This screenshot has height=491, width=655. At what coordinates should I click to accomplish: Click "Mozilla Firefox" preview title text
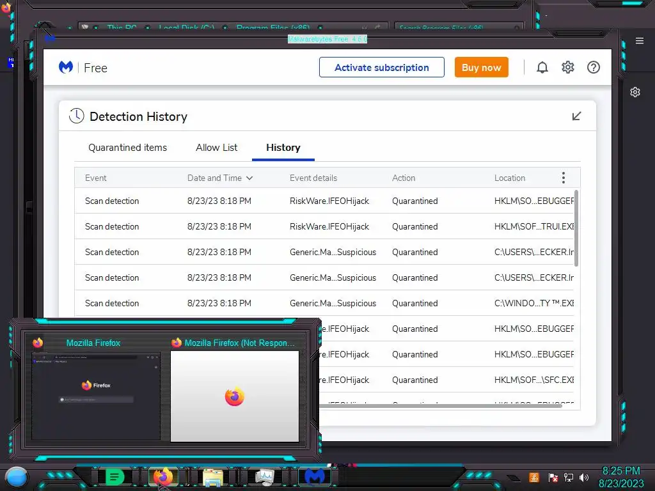coord(93,343)
